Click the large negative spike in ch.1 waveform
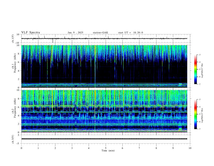The height and width of the screenshot is (166, 214). pos(53,41)
